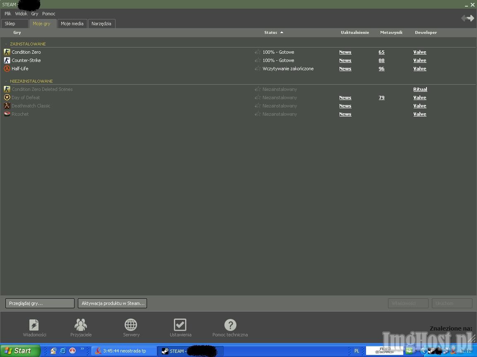Screen dimensions: 477x357
Task: Open Pomoc techniczna question mark icon
Action: (x=230, y=324)
